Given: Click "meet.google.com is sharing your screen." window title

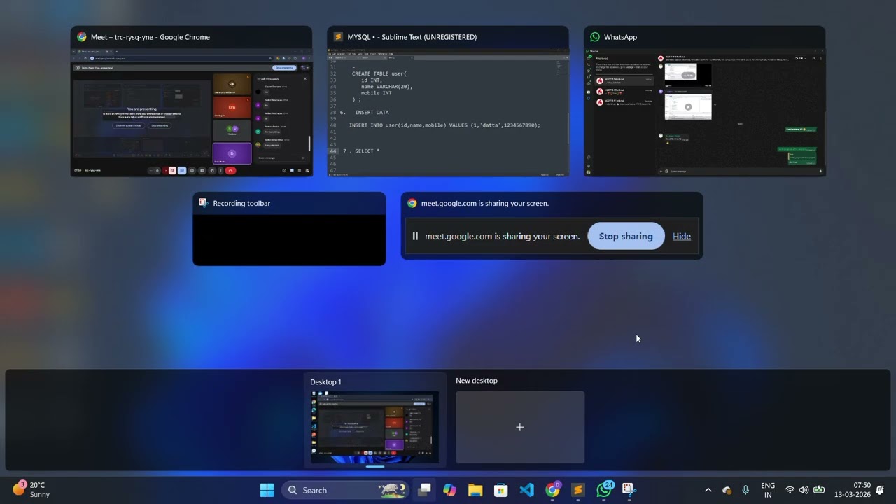Looking at the screenshot, I should pyautogui.click(x=485, y=203).
